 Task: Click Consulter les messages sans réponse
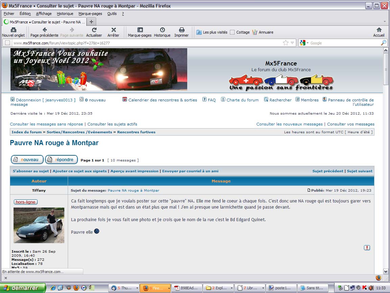[x=46, y=124]
